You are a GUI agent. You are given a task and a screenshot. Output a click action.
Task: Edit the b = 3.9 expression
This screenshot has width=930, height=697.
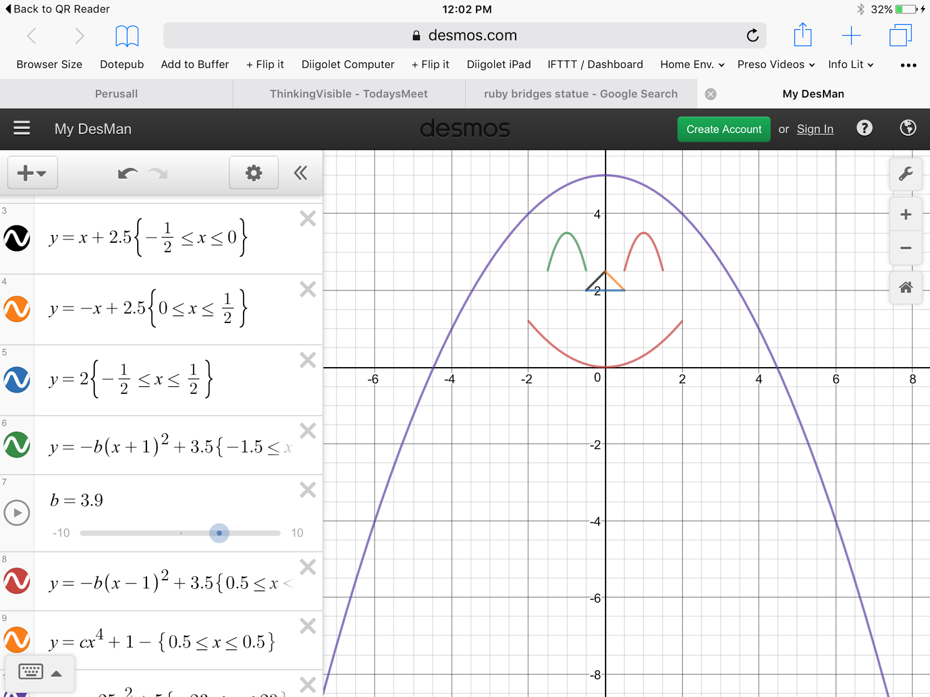(x=77, y=500)
